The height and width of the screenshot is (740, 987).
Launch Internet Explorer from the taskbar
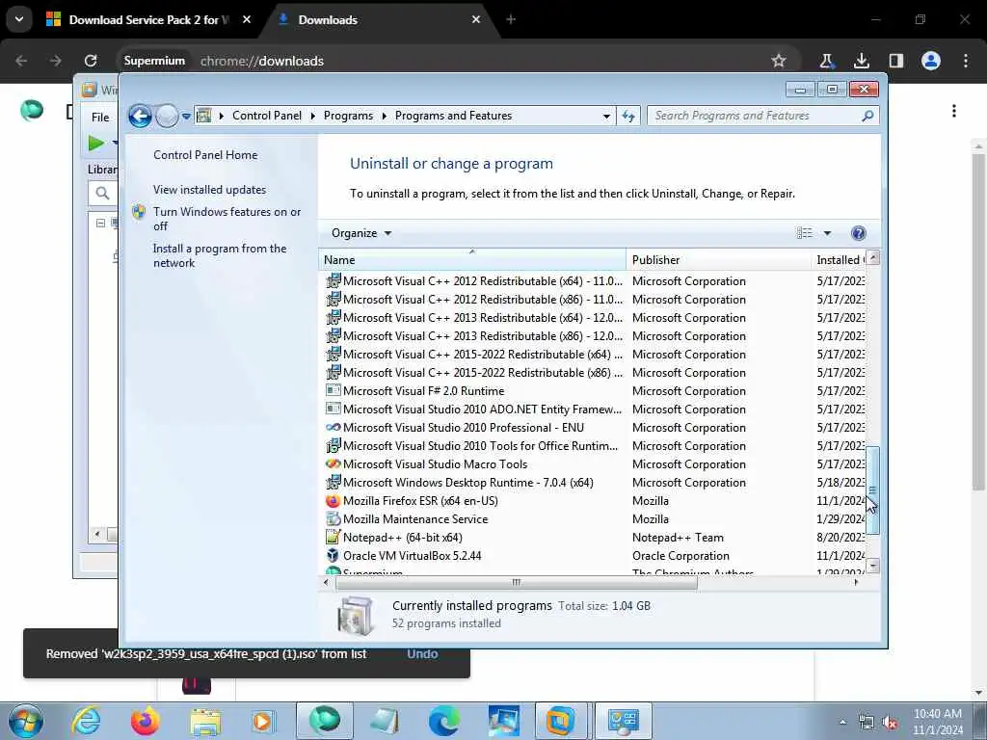[x=86, y=721]
